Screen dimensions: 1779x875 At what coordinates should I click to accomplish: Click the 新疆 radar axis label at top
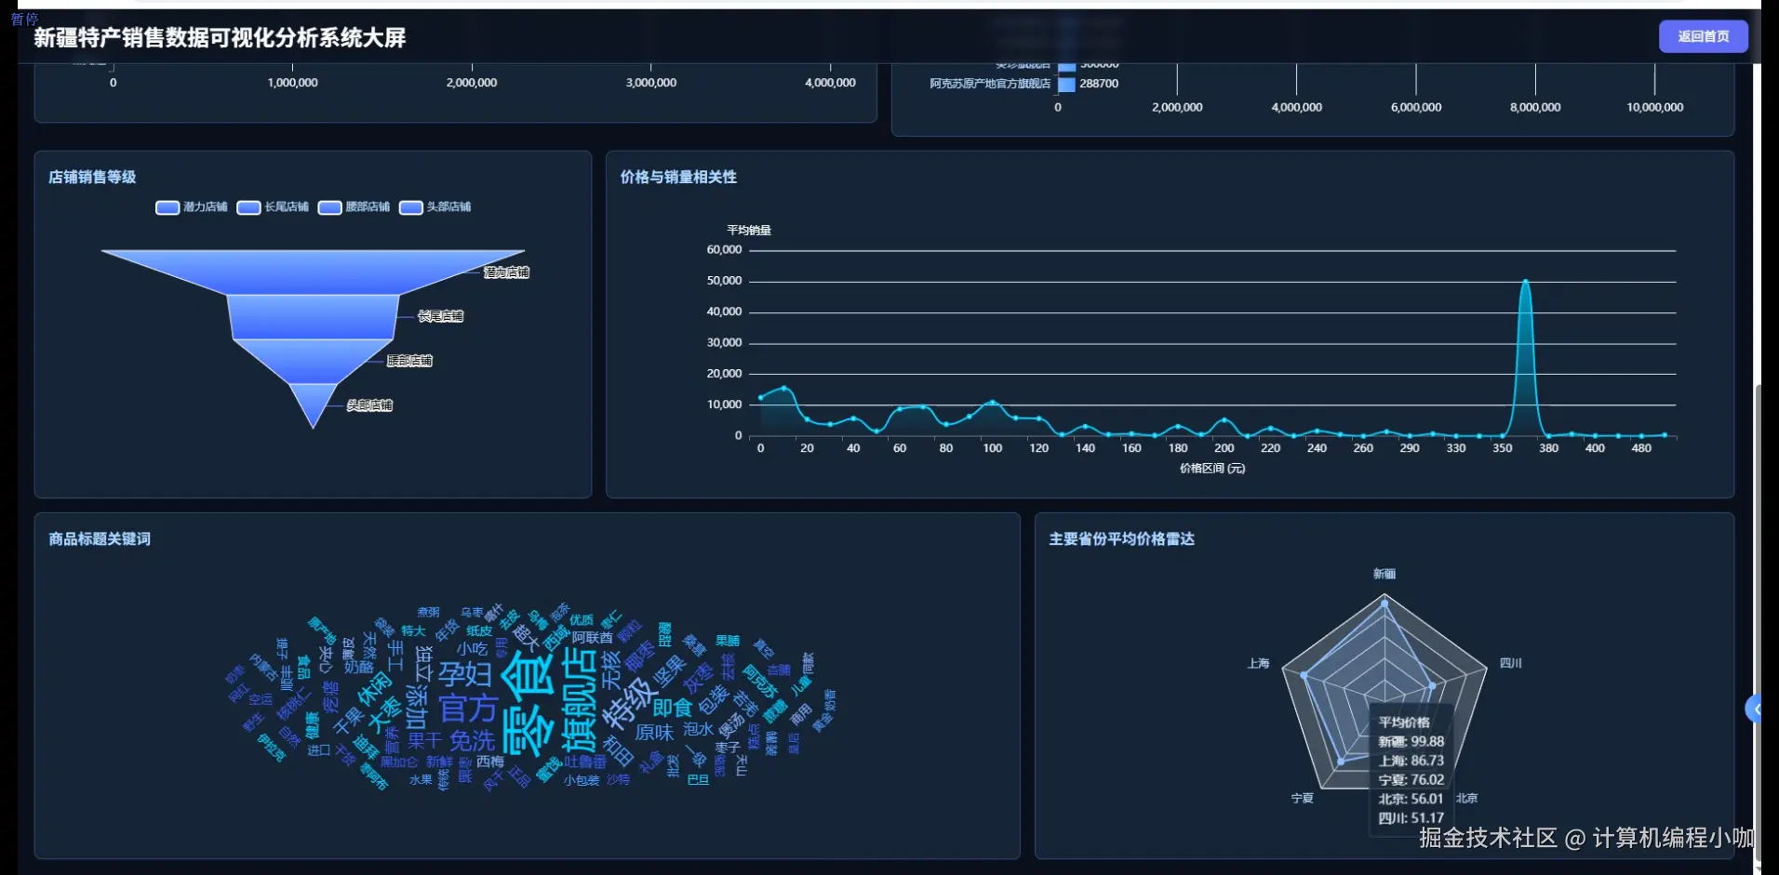[1384, 574]
